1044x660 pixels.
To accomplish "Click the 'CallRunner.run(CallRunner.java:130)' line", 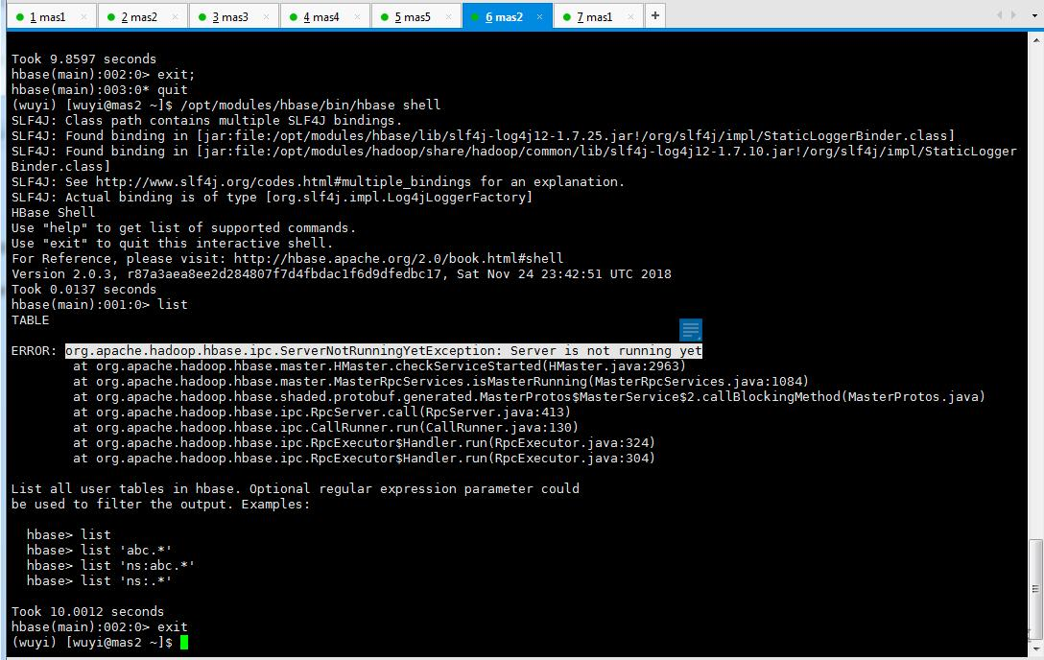I will click(325, 427).
